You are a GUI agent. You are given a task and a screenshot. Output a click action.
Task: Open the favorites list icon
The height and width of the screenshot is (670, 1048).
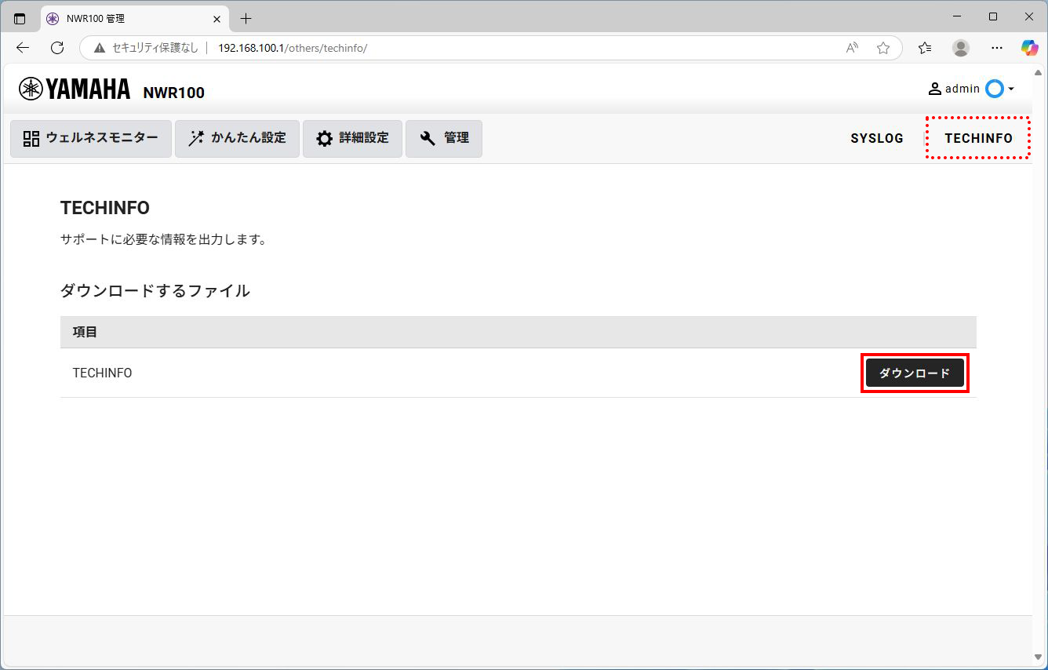coord(925,48)
